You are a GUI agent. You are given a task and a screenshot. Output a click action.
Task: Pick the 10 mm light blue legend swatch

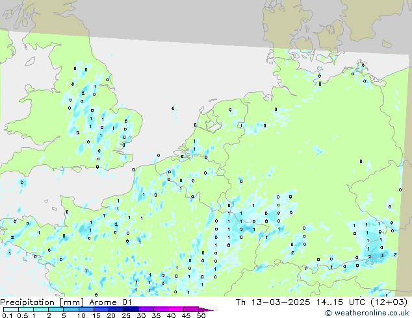[x=86, y=310]
